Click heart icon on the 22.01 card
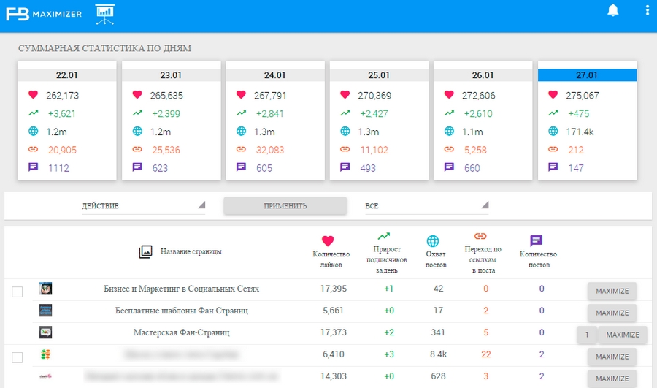The image size is (657, 388). [x=33, y=95]
